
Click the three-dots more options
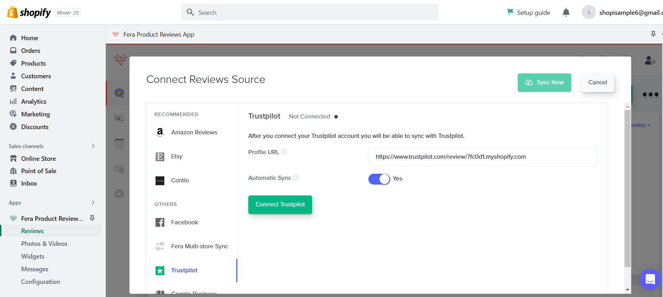(650, 95)
